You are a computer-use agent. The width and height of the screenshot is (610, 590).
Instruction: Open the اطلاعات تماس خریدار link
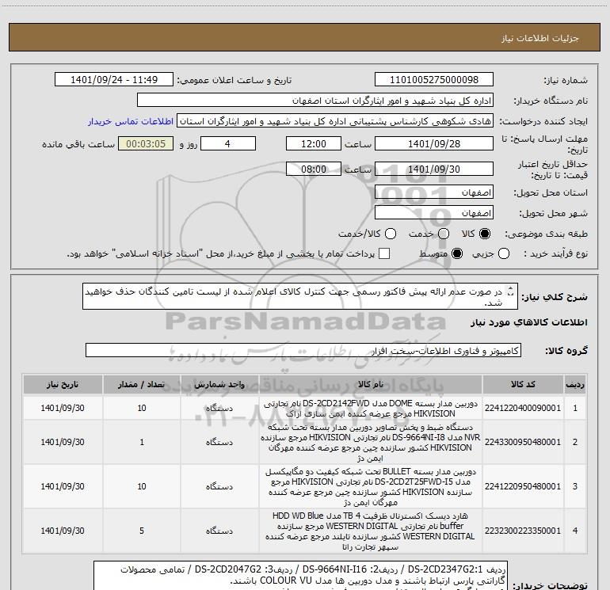[131, 121]
